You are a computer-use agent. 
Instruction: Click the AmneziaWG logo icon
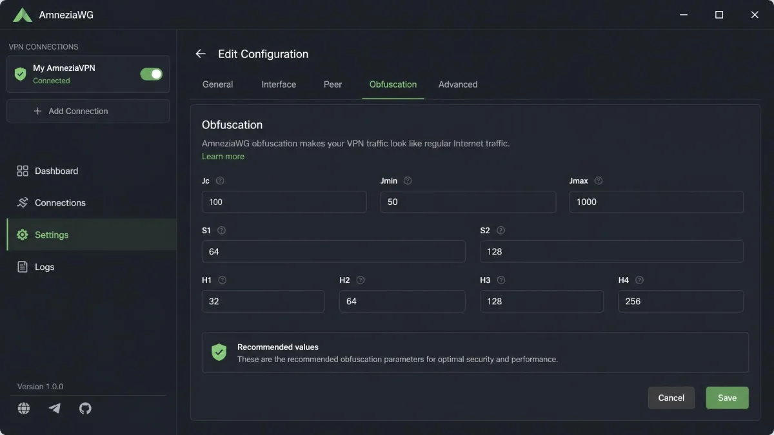click(23, 15)
